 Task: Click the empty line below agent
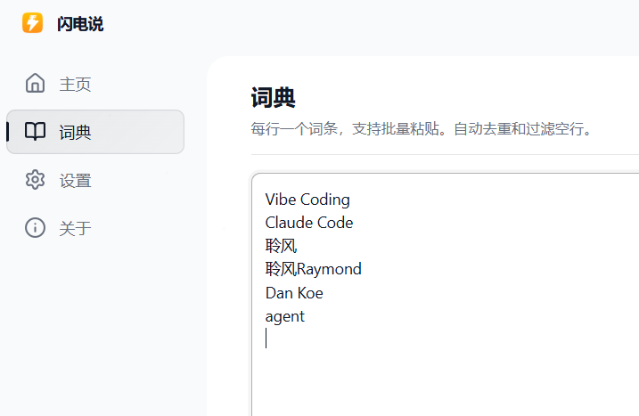coord(356,339)
